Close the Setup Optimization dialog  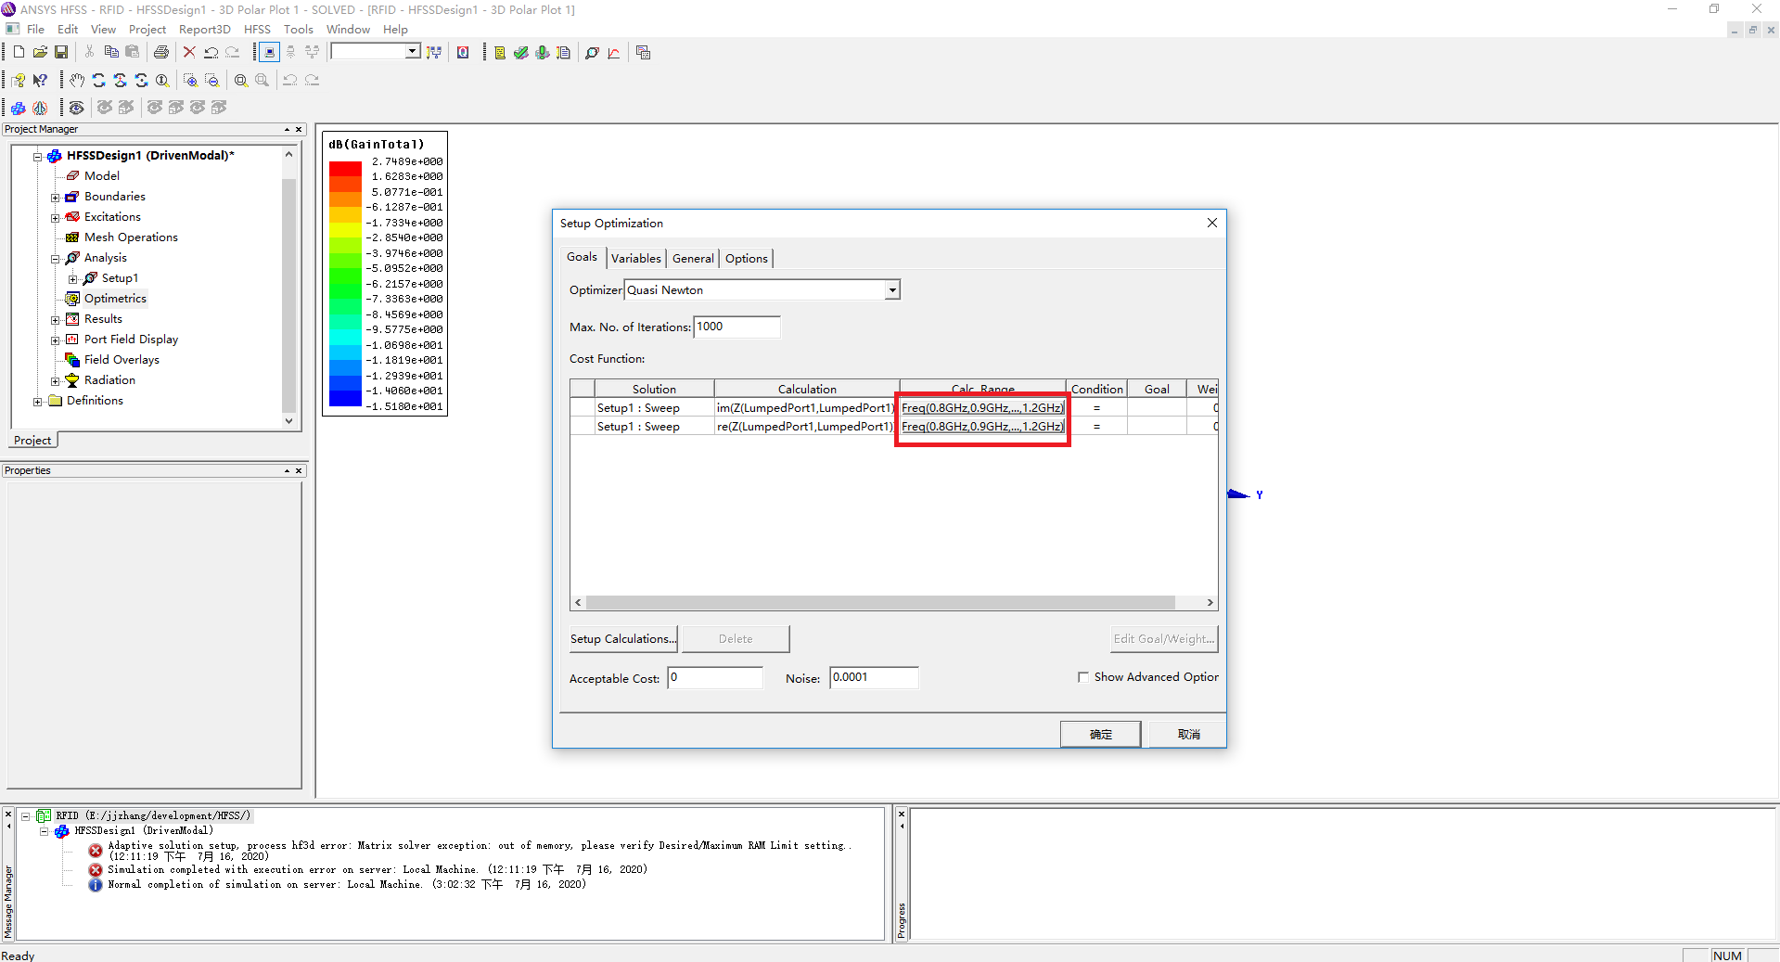point(1211,224)
